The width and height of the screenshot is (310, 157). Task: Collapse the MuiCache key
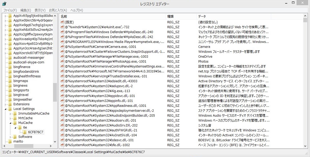(11, 123)
